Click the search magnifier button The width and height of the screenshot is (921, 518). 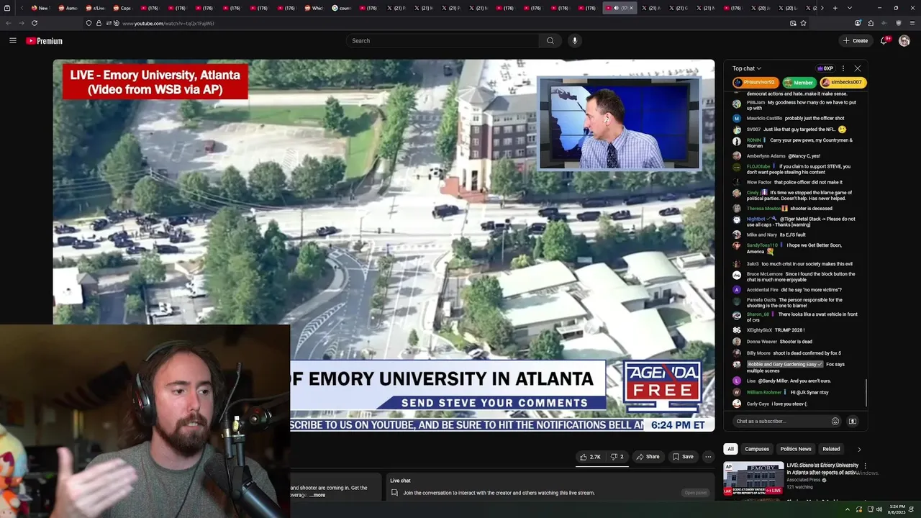[550, 41]
